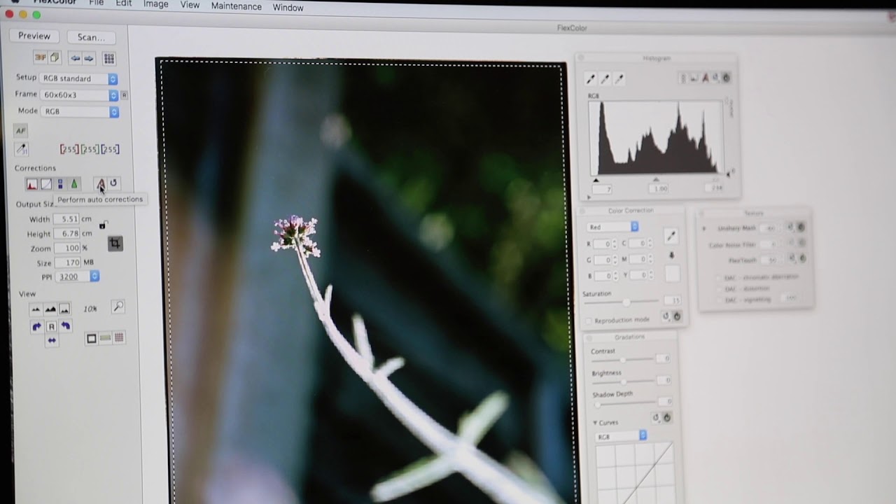This screenshot has width=896, height=504.
Task: Toggle the DAC vignetting checkbox
Action: pyautogui.click(x=719, y=300)
